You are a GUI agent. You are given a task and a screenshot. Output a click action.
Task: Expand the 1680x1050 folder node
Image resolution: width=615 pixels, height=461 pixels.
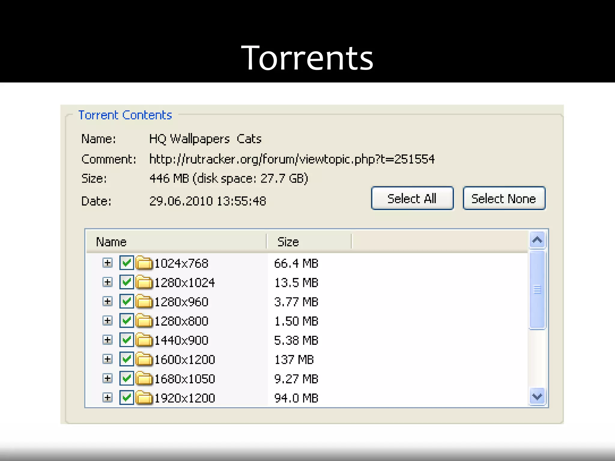[107, 378]
